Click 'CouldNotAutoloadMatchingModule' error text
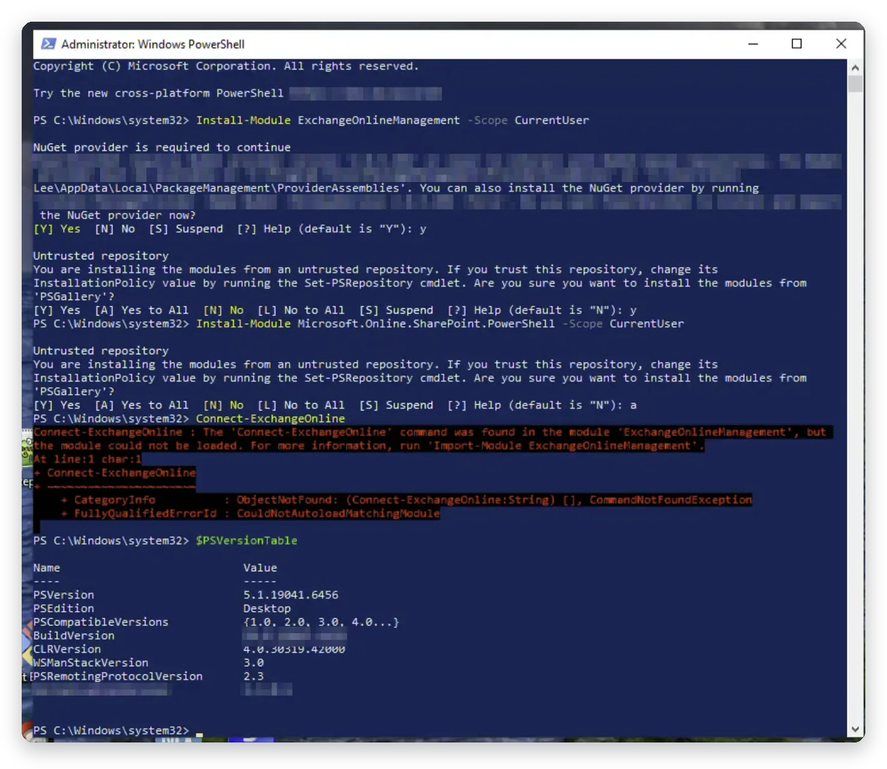 (338, 513)
